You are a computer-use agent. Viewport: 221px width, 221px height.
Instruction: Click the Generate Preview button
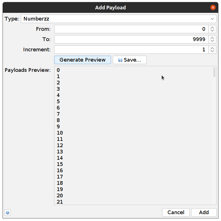(82, 60)
